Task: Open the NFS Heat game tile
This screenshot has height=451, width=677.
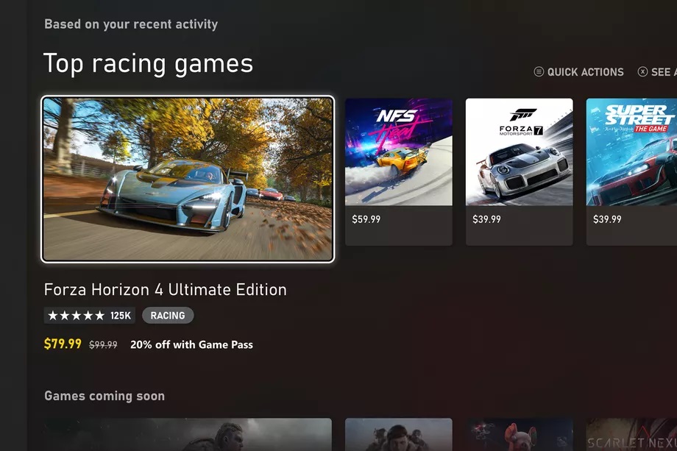Action: (399, 171)
